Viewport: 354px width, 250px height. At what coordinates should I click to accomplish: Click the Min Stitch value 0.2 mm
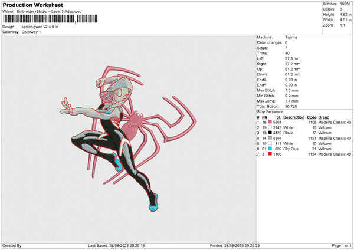click(x=291, y=96)
